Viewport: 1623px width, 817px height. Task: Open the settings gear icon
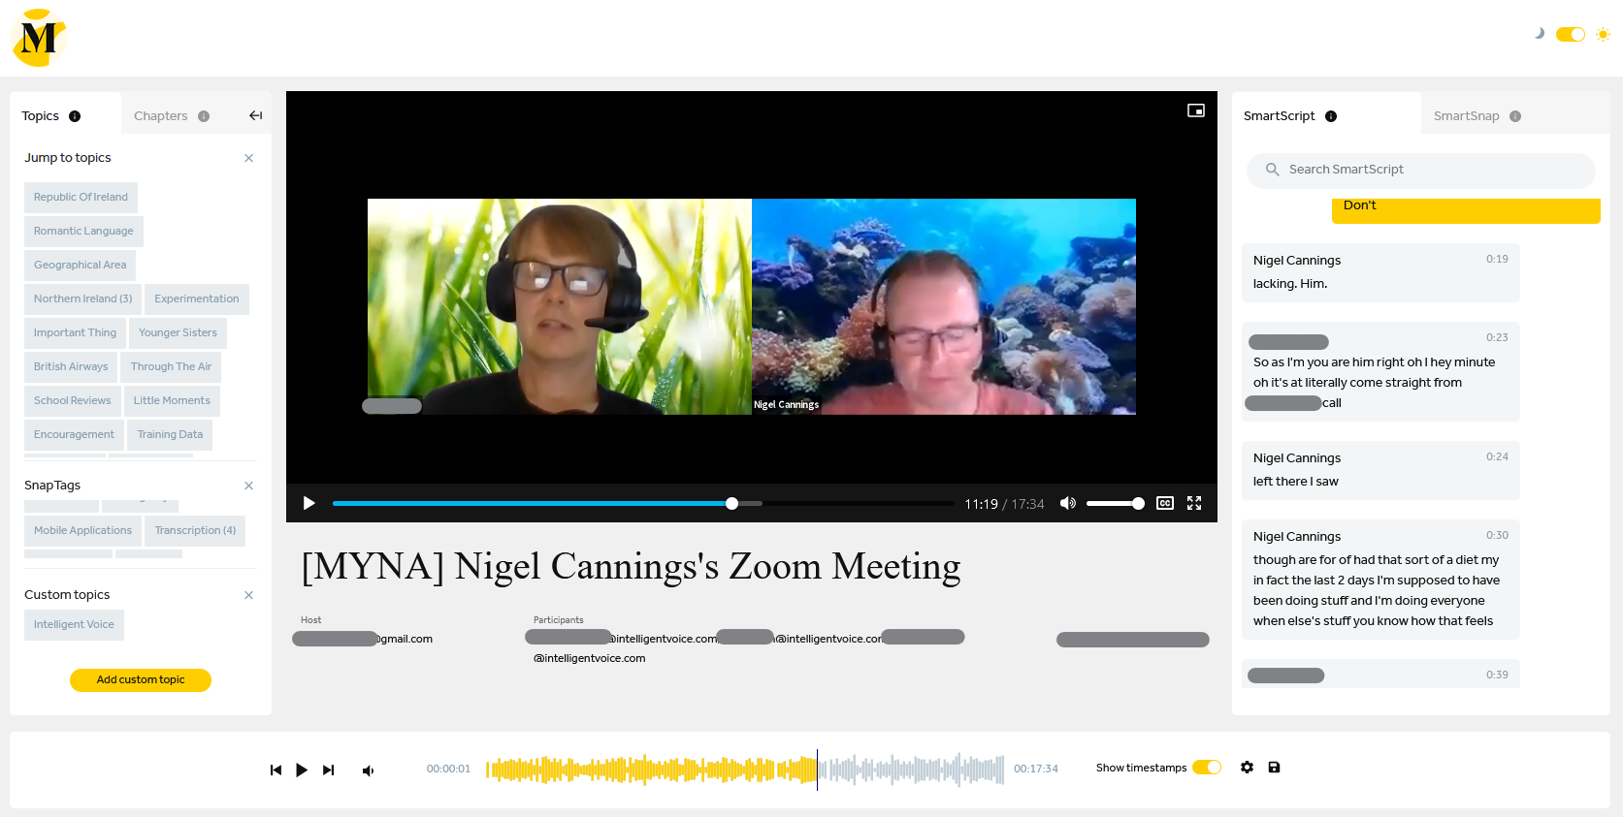click(1247, 768)
